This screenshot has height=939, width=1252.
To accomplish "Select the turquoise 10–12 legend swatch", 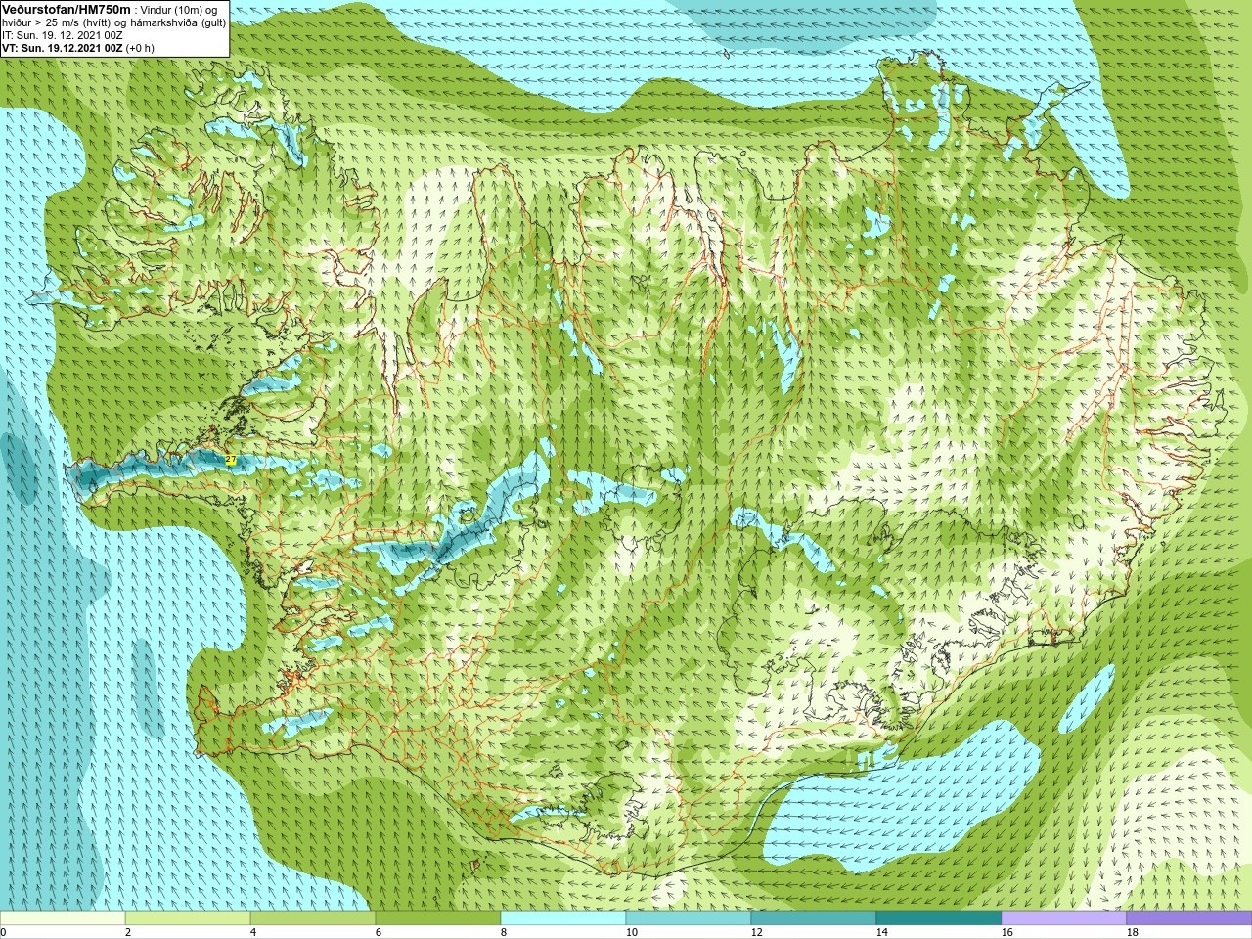I will point(689,918).
